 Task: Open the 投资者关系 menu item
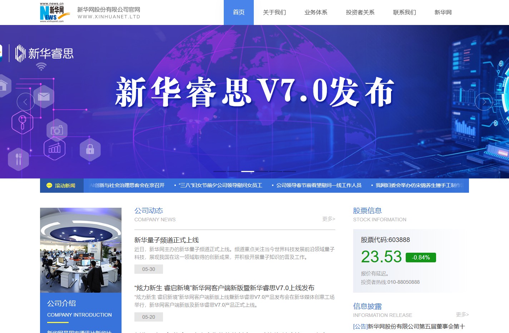tap(360, 12)
